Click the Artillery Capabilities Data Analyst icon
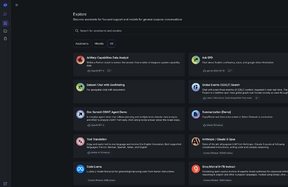Image resolution: width=288 pixels, height=187 pixels. tap(80, 60)
